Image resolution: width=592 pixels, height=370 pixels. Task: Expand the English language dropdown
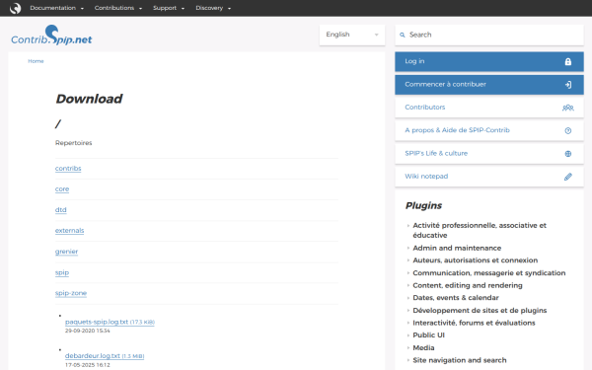pyautogui.click(x=352, y=35)
